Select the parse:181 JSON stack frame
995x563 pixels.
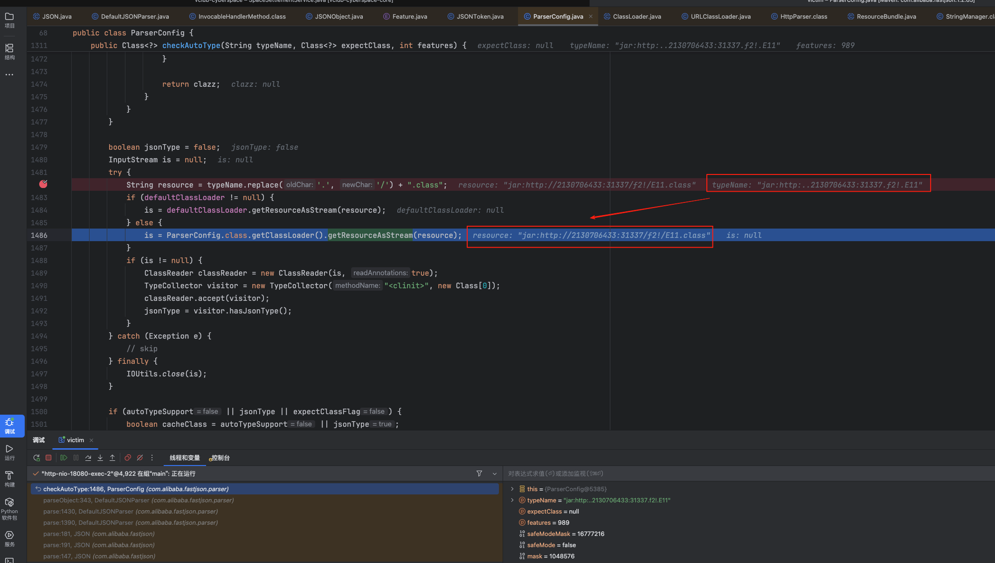(265, 534)
